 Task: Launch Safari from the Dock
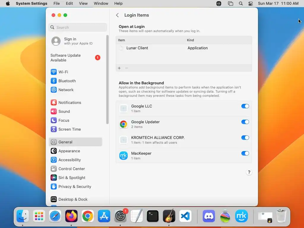coord(55,216)
